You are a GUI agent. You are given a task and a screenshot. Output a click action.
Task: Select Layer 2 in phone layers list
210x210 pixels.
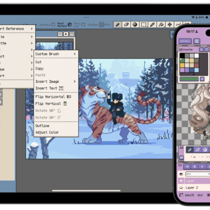(194, 188)
